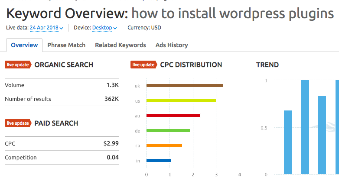
Task: Click the ORGANIC SEARCH heading
Action: [x=64, y=65]
